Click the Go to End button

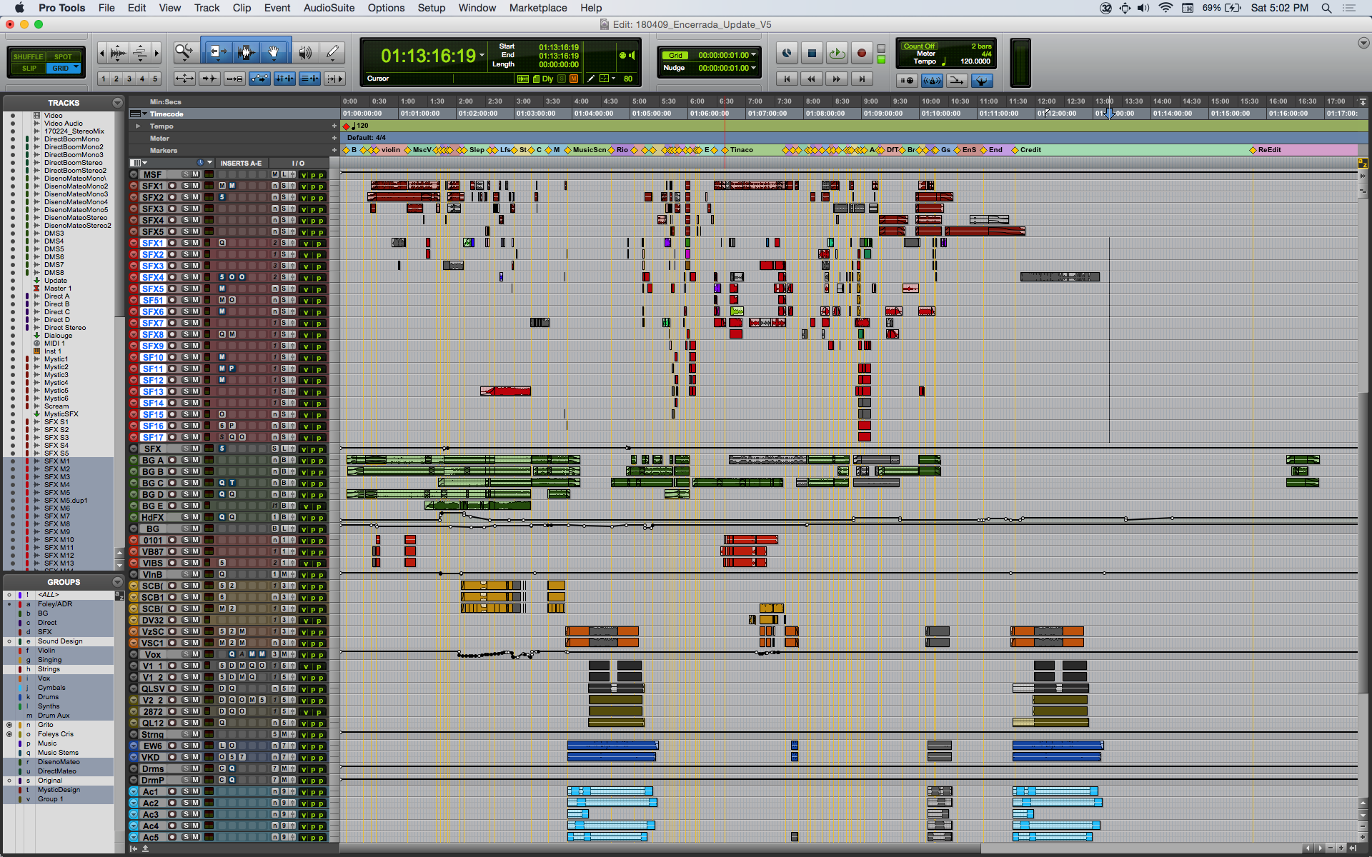pos(862,79)
